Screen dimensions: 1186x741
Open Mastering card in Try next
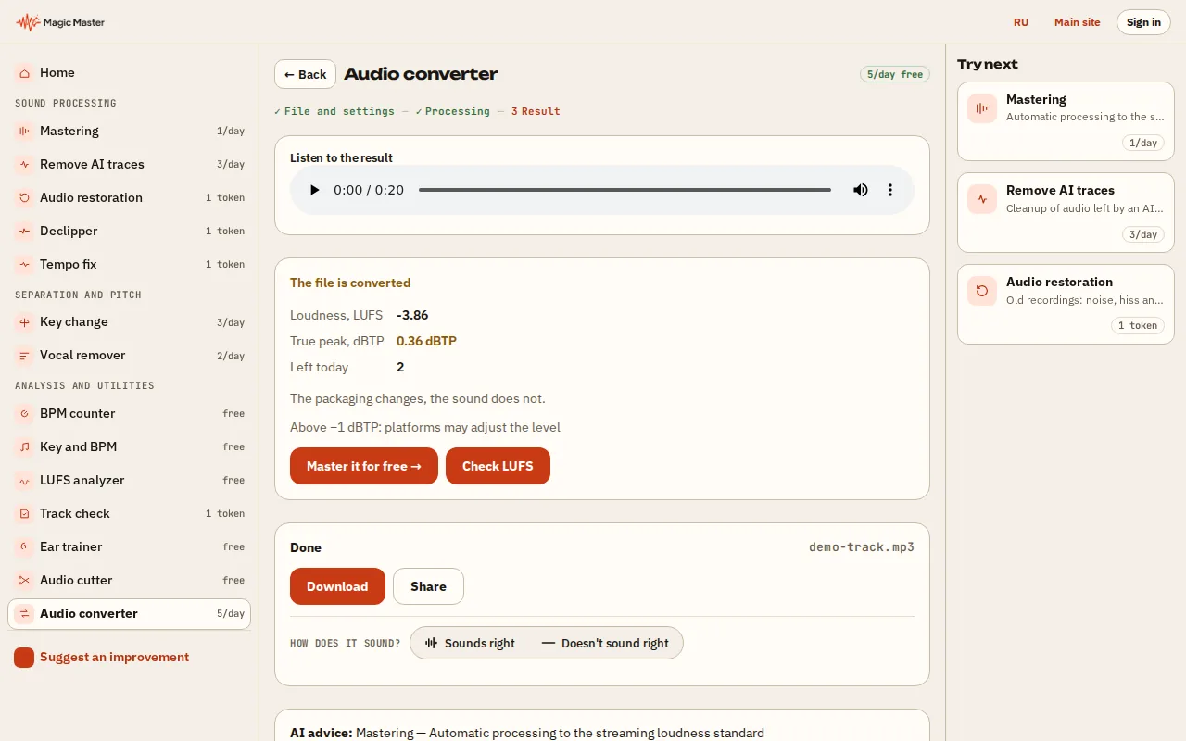click(x=1066, y=120)
